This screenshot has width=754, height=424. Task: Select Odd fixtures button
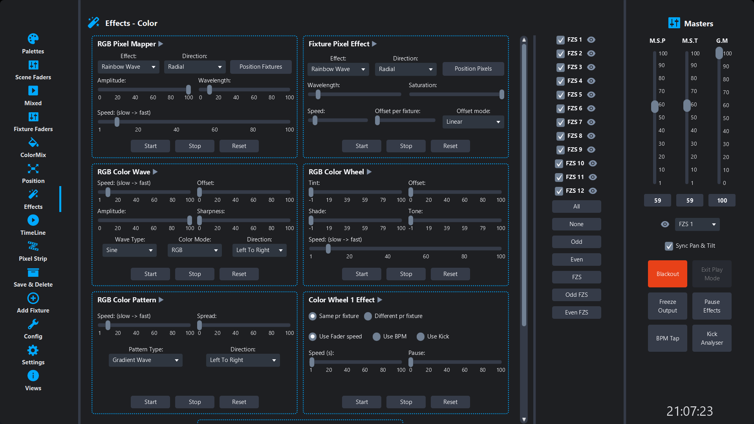[576, 242]
